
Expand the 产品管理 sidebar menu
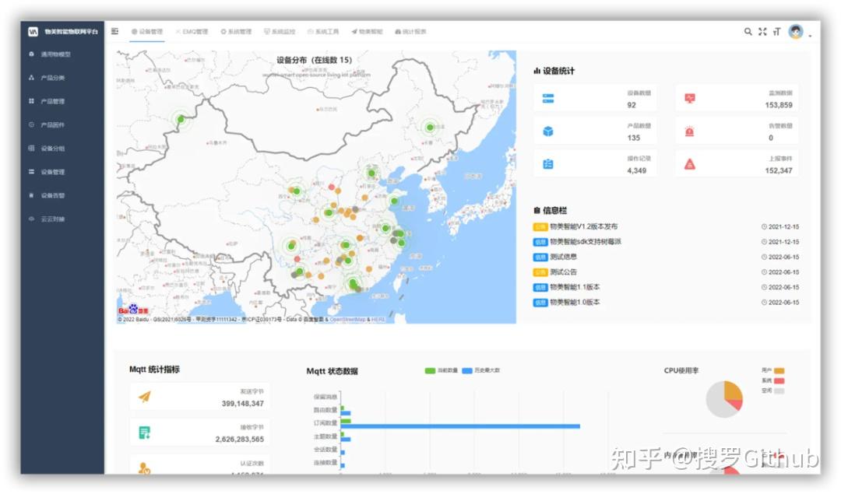[x=52, y=101]
